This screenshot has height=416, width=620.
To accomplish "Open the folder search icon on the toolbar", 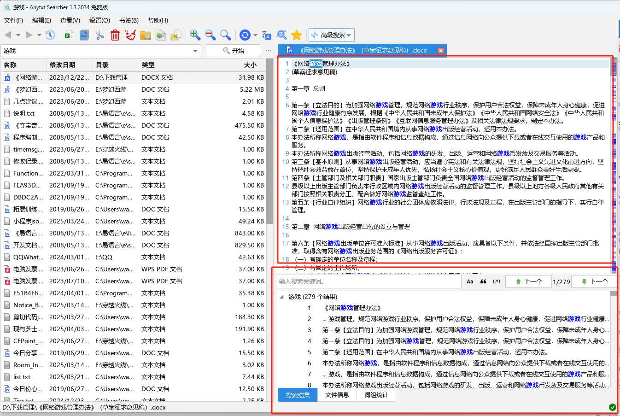I will tap(146, 35).
